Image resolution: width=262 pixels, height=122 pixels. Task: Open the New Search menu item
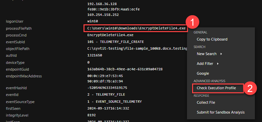pos(207,54)
